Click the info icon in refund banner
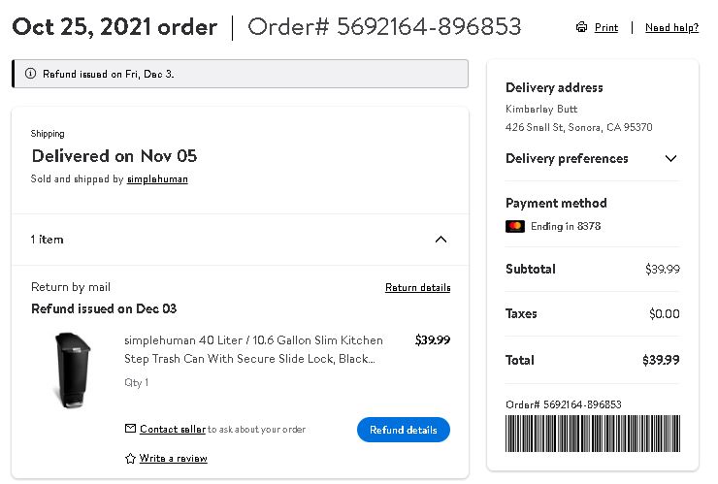The image size is (718, 484). coord(31,74)
